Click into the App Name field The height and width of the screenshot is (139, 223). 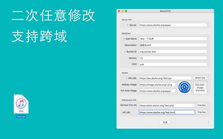point(173,39)
